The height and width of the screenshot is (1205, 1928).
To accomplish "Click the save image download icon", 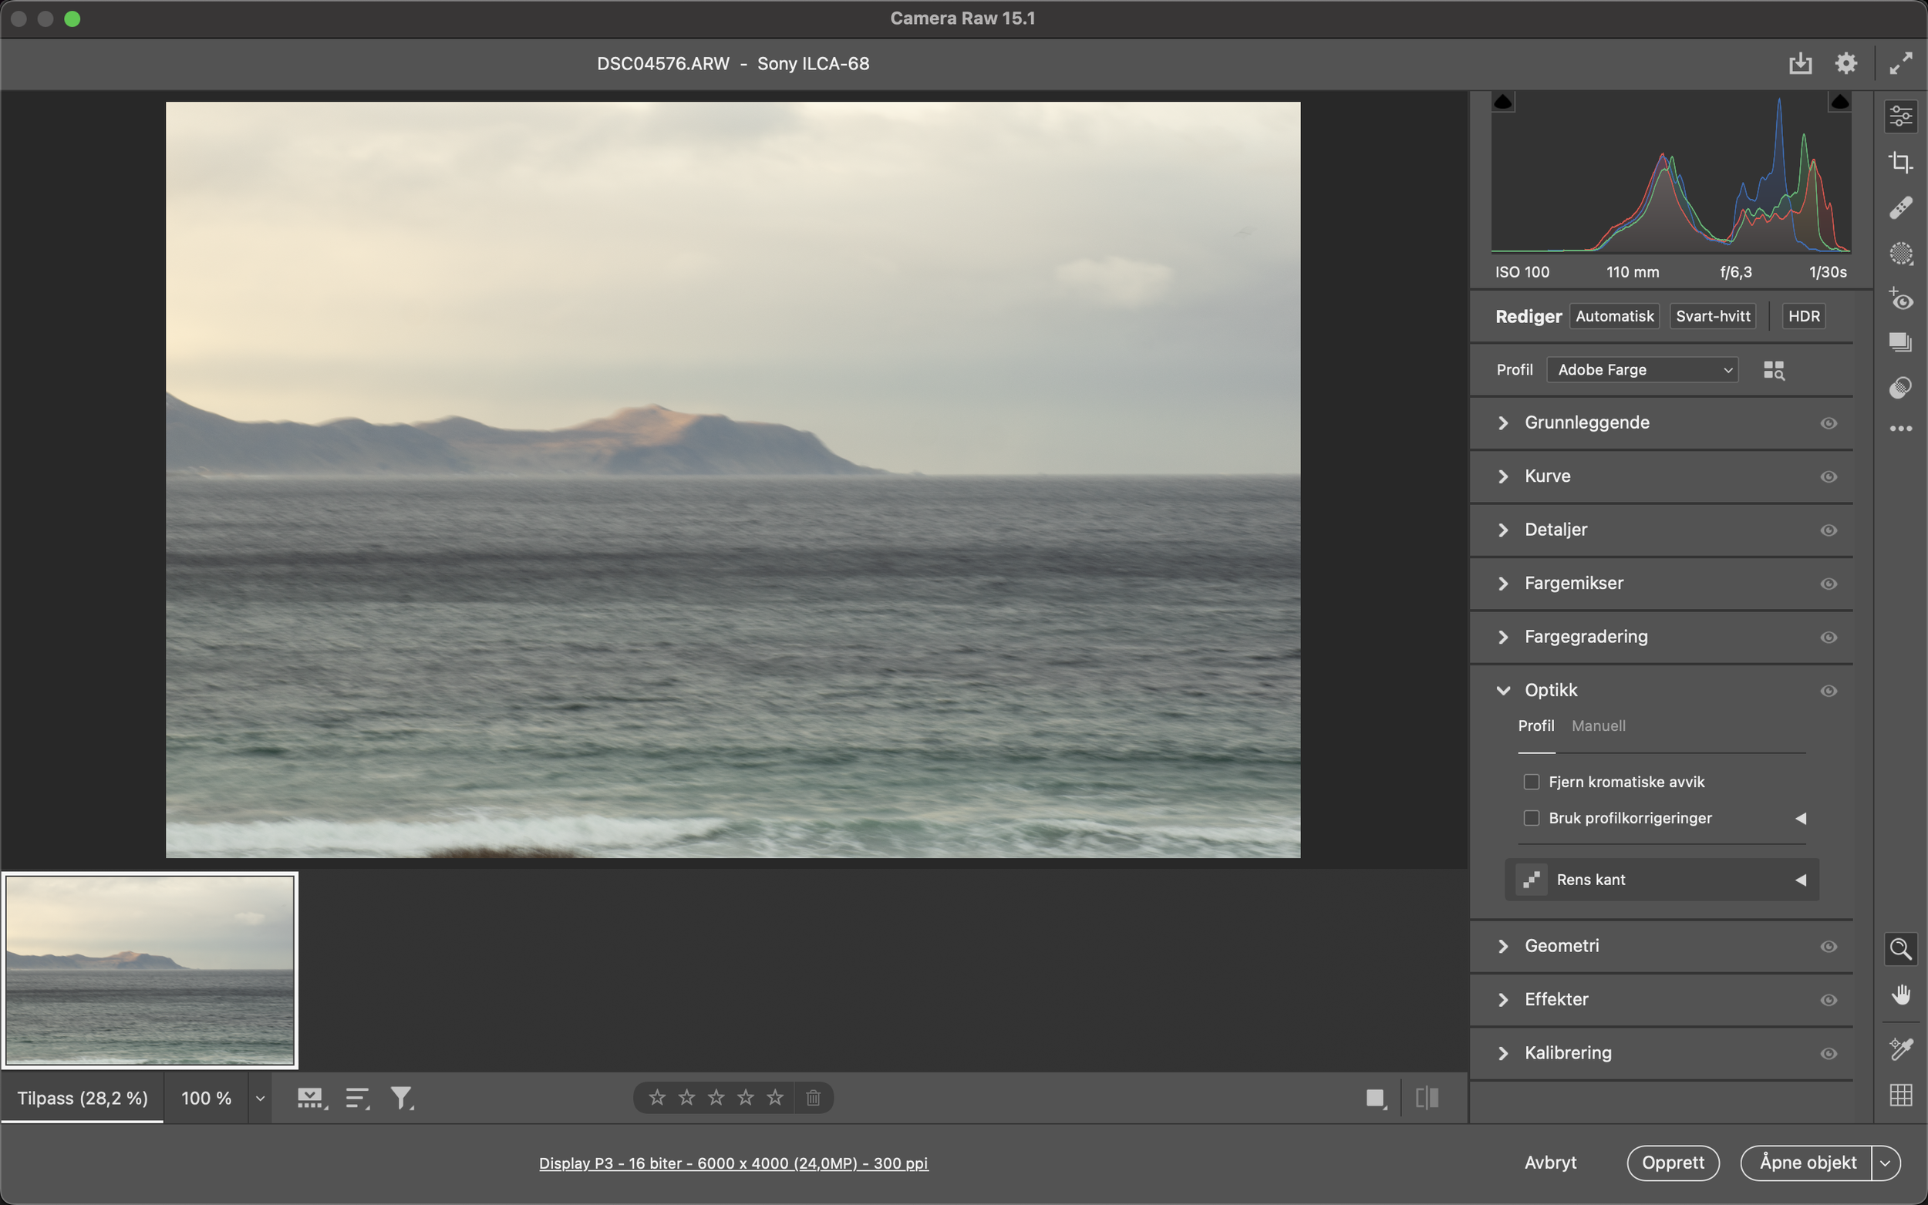I will [x=1801, y=64].
